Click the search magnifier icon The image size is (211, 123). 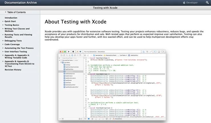207,3
